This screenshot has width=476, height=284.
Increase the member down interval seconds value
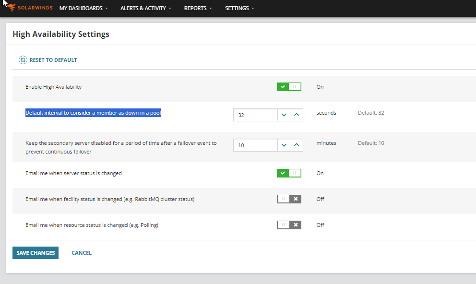[x=297, y=115]
